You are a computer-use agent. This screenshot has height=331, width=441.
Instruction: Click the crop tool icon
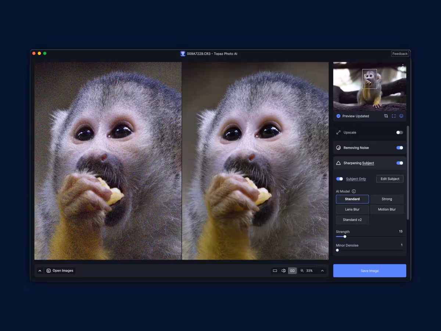coord(386,116)
